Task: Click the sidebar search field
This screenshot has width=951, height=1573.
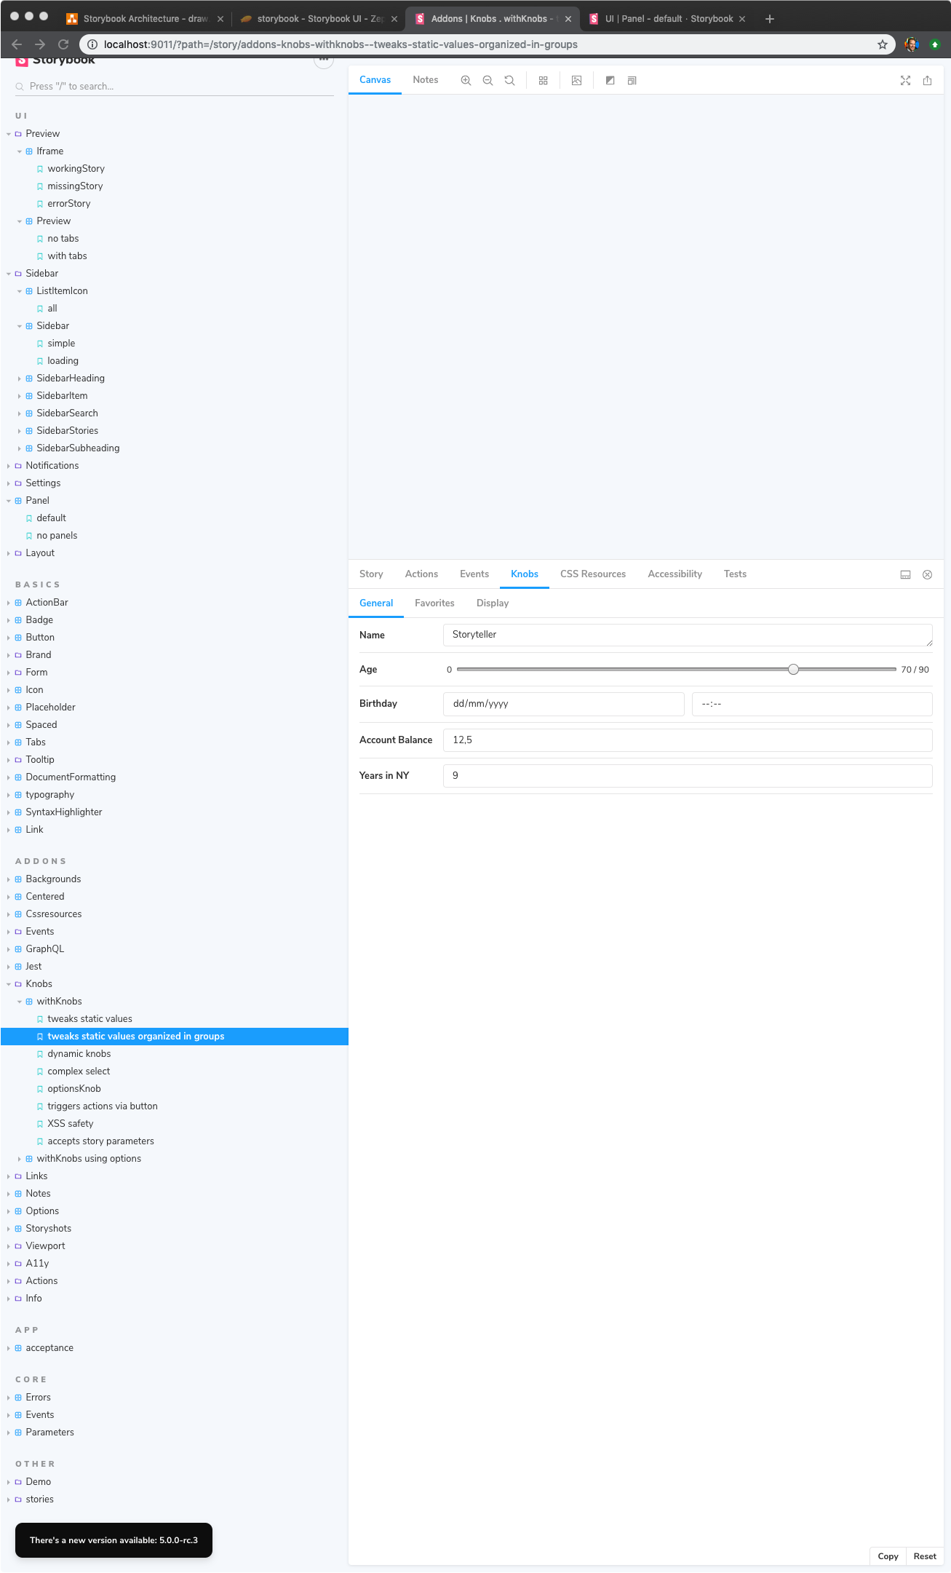Action: tap(175, 87)
